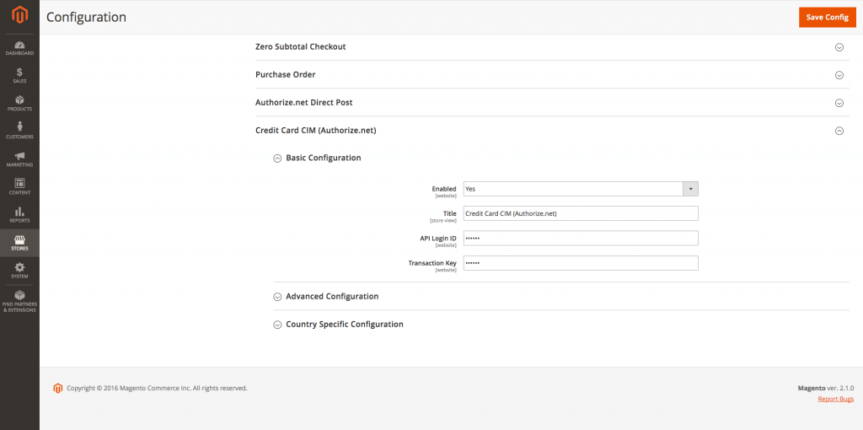Expand the Advanced Configuration group
This screenshot has height=430, width=863.
(332, 297)
